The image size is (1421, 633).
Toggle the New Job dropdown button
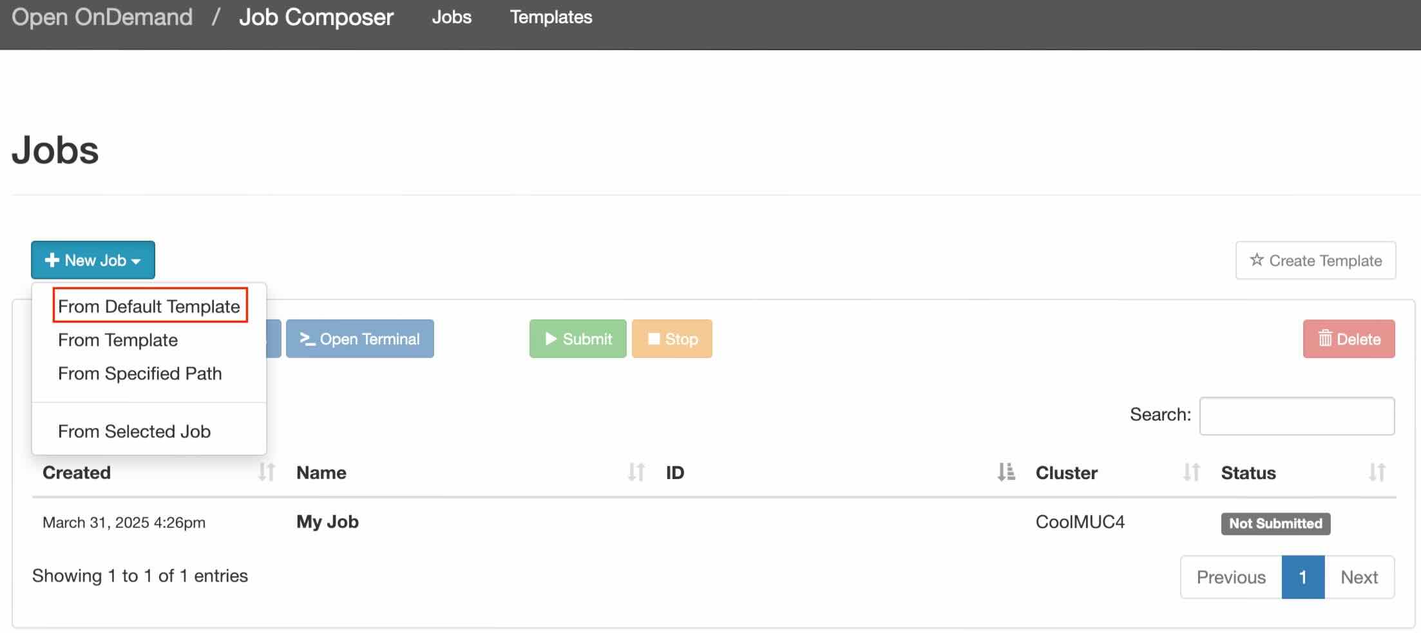93,260
